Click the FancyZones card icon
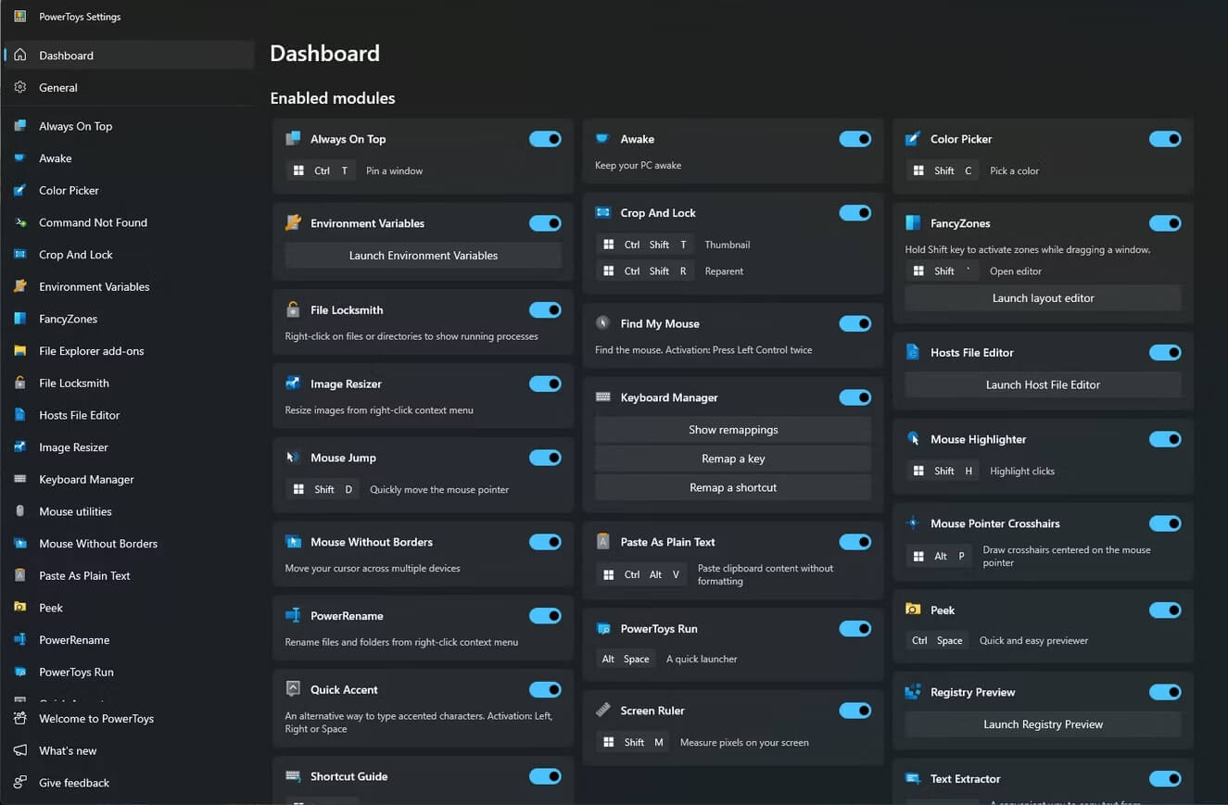The width and height of the screenshot is (1228, 805). pos(913,223)
